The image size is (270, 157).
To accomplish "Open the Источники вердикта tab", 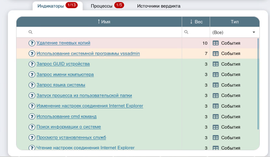I will tap(159, 6).
